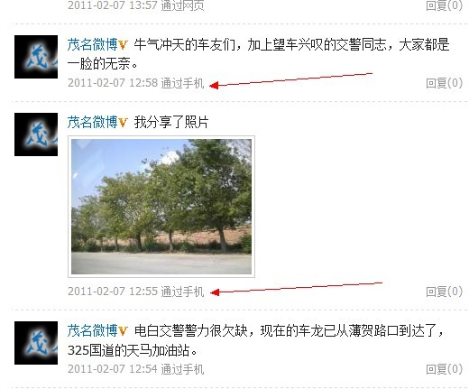Viewport: 469px width, 389px height.
Task: Click 回复(0) on the 12:54 post
Action: 444,369
